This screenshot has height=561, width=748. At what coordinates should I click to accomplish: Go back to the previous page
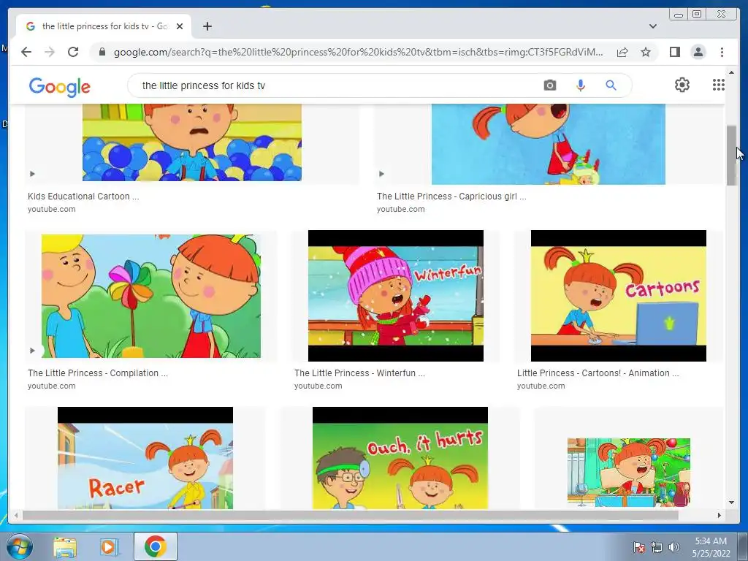26,52
